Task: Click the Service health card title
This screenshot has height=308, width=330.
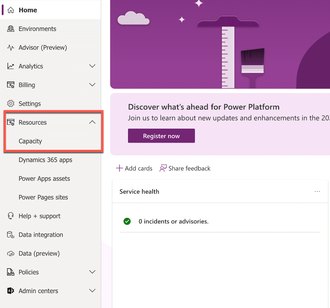Action: 139,191
